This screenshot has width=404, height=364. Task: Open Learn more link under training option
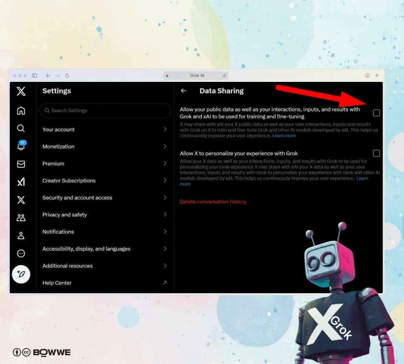pos(284,136)
